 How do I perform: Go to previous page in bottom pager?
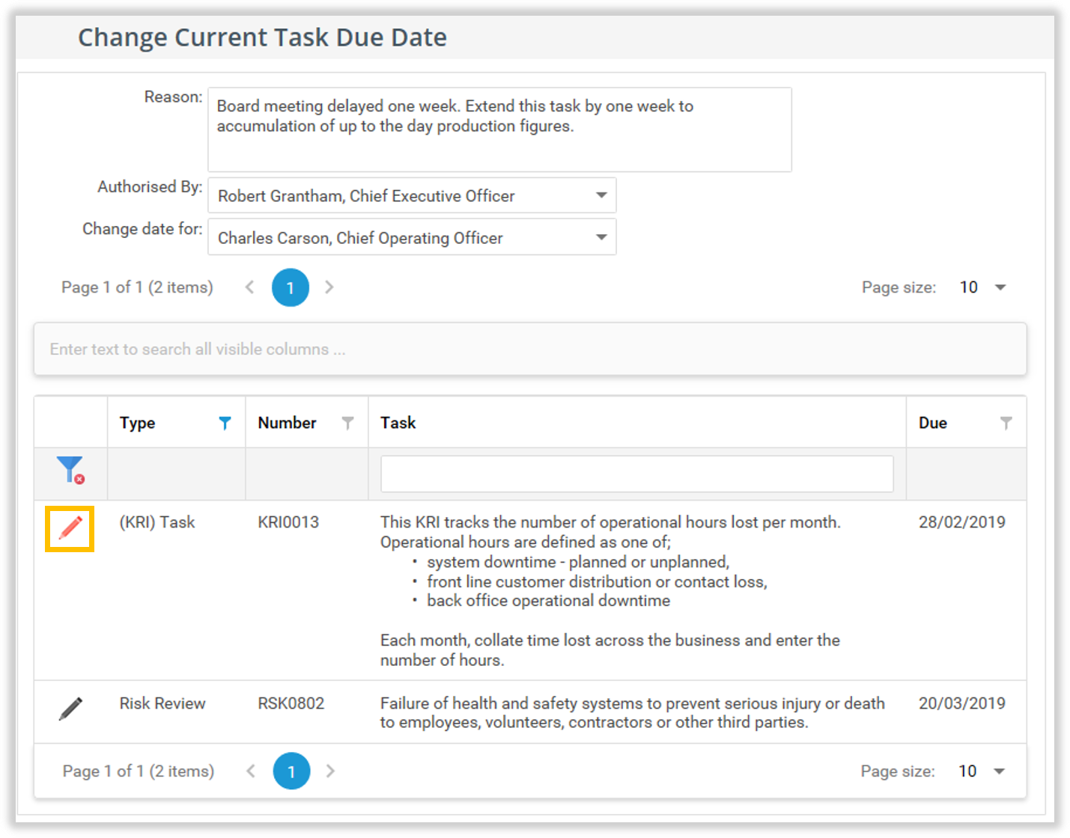(252, 771)
